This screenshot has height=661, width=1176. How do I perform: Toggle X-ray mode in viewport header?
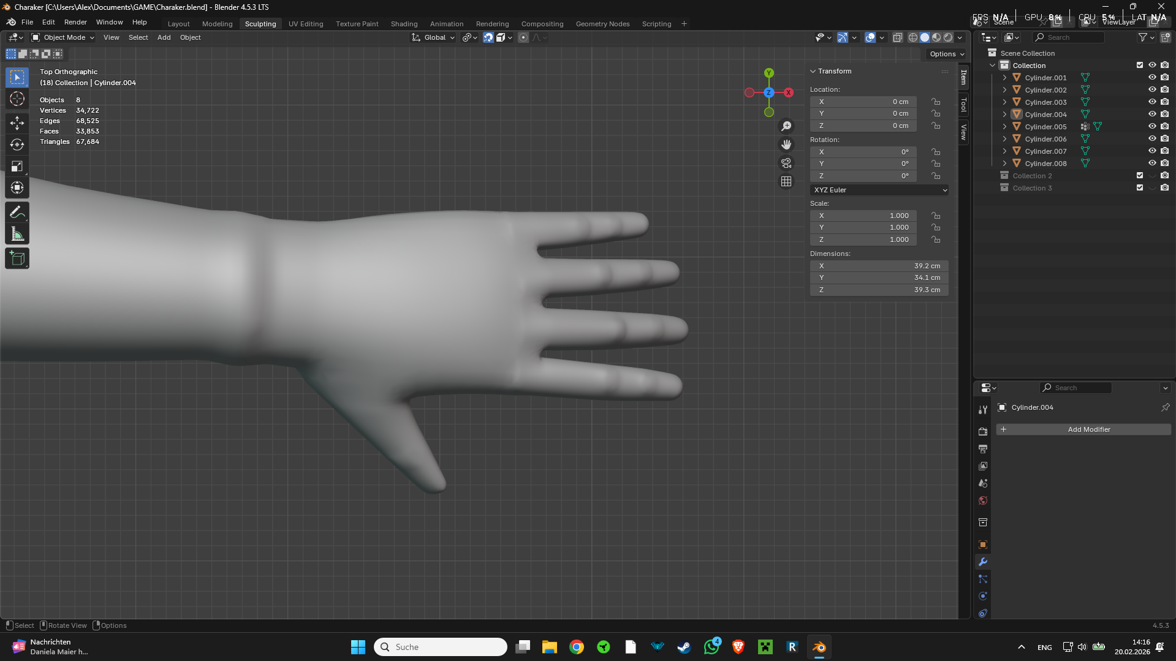click(898, 37)
